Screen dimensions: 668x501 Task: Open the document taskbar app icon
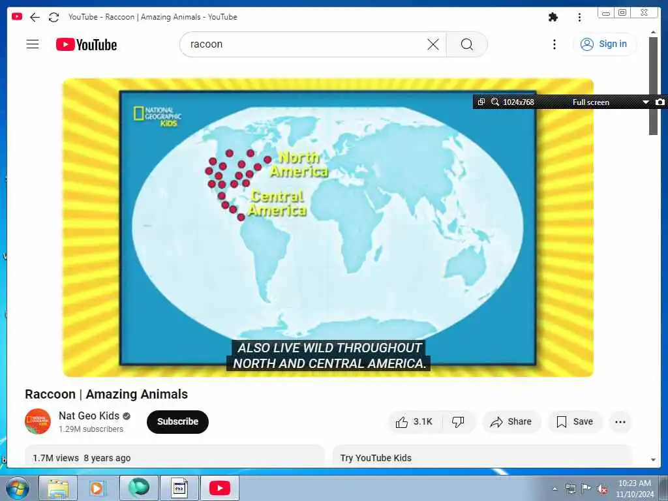(179, 488)
